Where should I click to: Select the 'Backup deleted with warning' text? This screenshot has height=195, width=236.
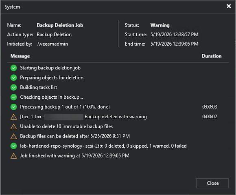coord(116,117)
